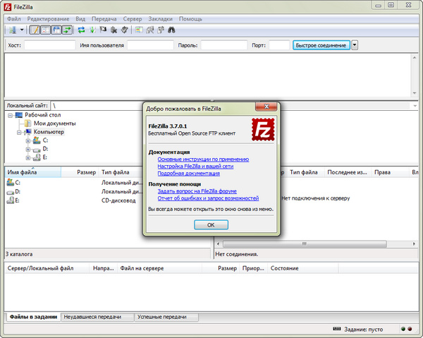Toggle the local directory tree display

point(45,30)
